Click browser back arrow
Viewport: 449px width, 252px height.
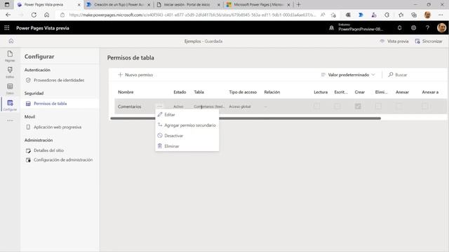click(x=8, y=15)
